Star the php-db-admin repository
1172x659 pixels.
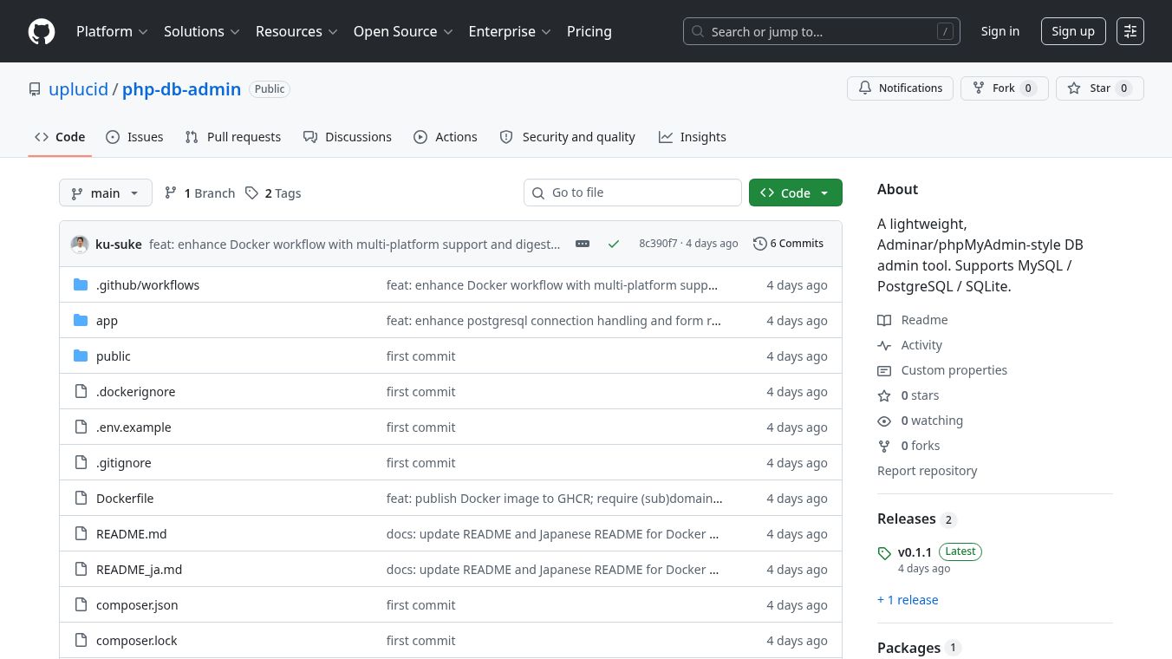click(1100, 88)
